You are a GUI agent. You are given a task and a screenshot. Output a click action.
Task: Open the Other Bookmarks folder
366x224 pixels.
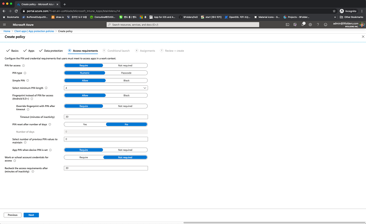click(351, 17)
